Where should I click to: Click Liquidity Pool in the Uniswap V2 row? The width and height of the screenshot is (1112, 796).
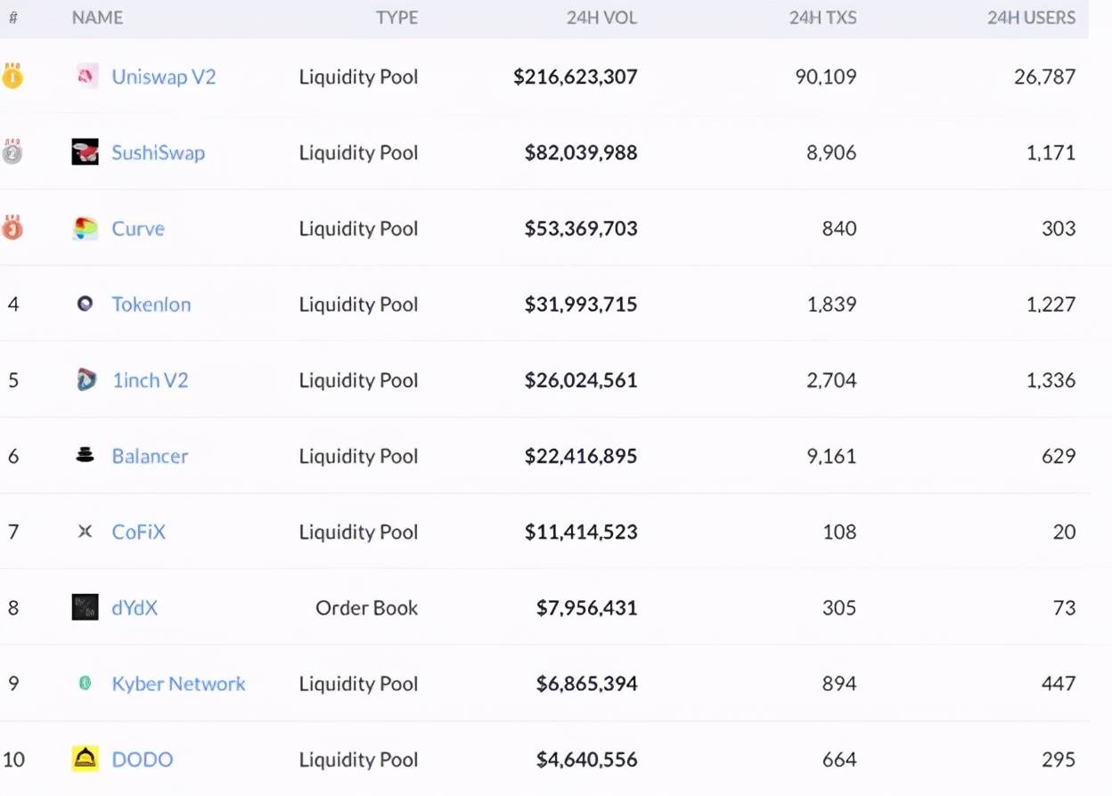click(359, 77)
